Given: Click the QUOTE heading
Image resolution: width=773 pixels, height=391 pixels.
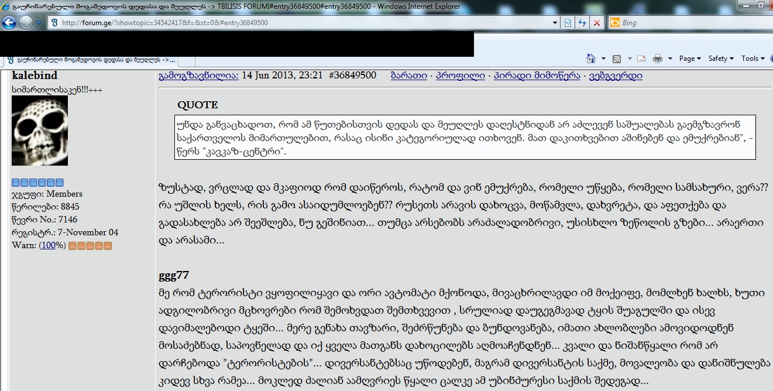Looking at the screenshot, I should click(x=198, y=105).
